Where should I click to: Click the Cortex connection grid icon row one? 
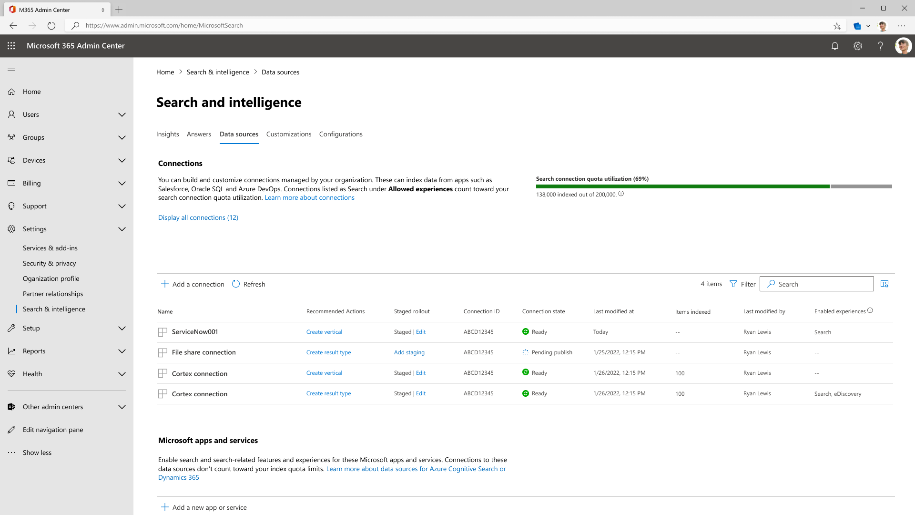coord(162,373)
